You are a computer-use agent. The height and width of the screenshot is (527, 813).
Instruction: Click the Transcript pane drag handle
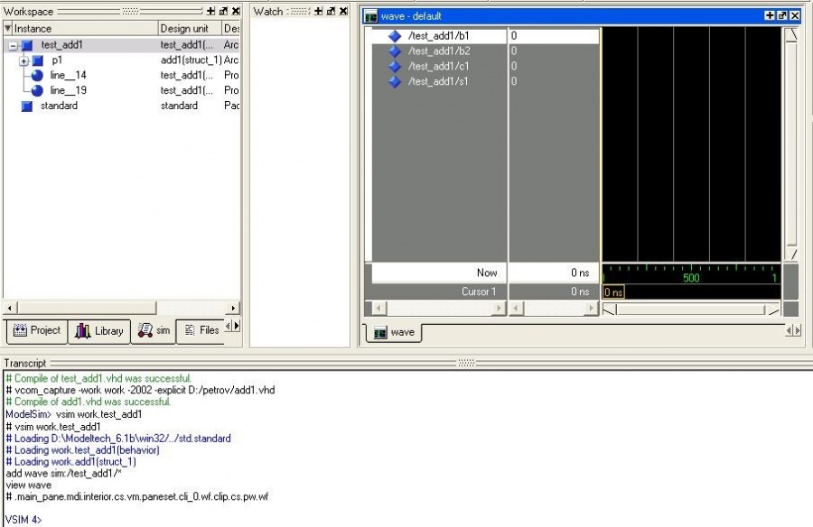[466, 364]
